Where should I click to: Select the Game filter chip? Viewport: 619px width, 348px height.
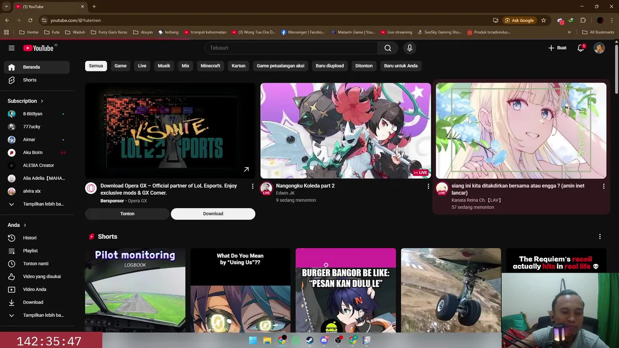(x=120, y=66)
